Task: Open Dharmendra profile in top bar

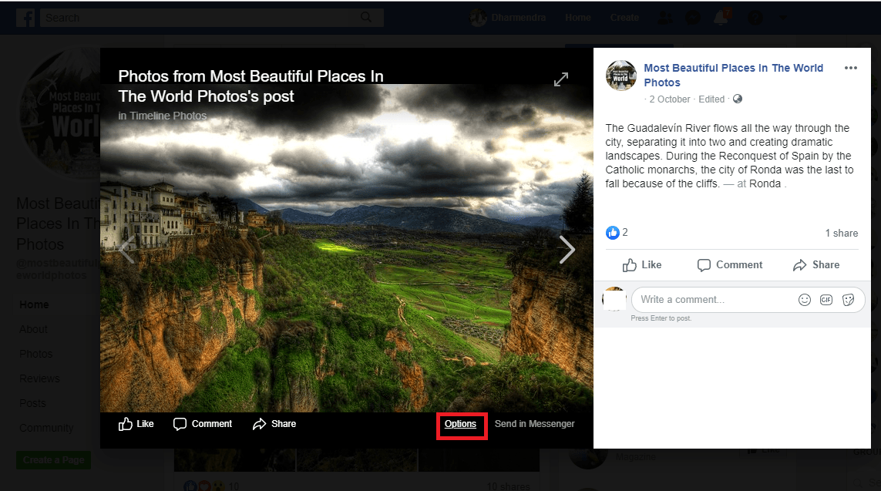Action: (x=508, y=18)
